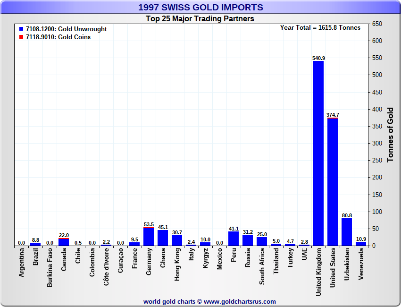Click the Russia bar
The width and height of the screenshot is (401, 307).
(248, 240)
